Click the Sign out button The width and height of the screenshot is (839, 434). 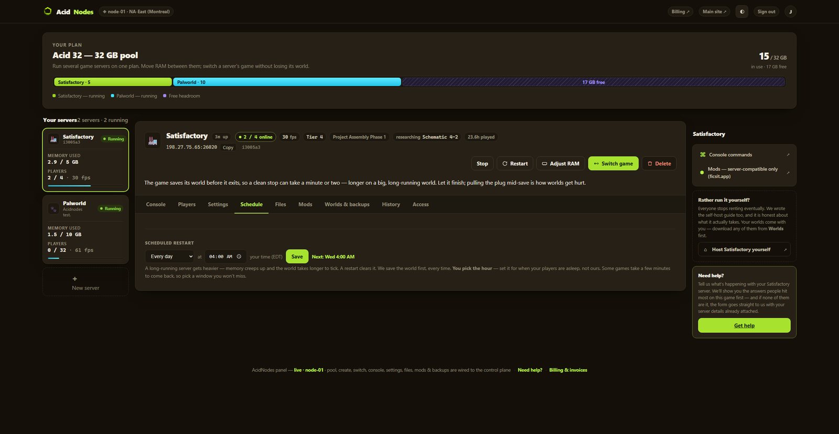coord(766,12)
